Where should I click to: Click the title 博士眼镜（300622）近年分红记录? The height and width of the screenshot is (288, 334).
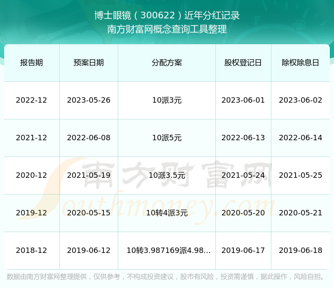[167, 15]
